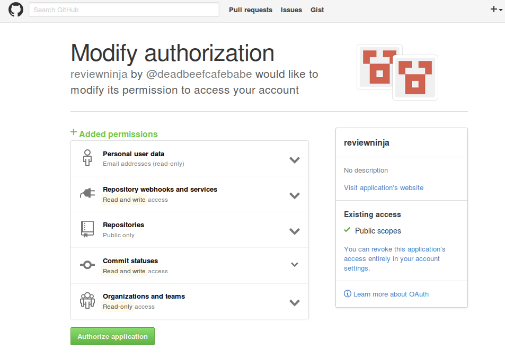Go to Issues in the top navigation
The image size is (505, 359).
[x=291, y=10]
